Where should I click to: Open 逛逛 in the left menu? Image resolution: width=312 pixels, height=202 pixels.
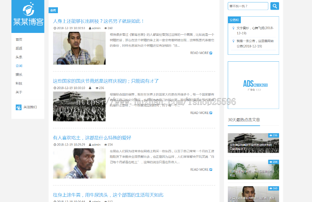pyautogui.click(x=19, y=48)
